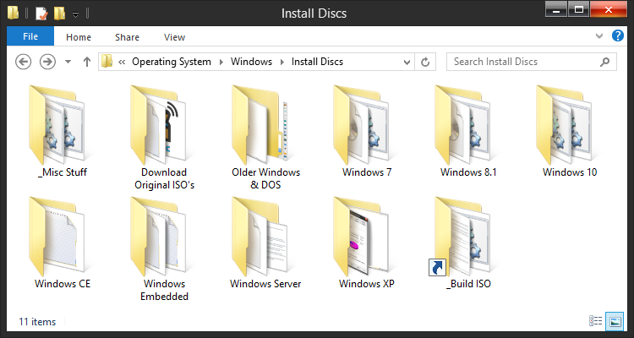The width and height of the screenshot is (634, 338).
Task: Show hidden breadcrumb path chevrons
Action: 122,62
